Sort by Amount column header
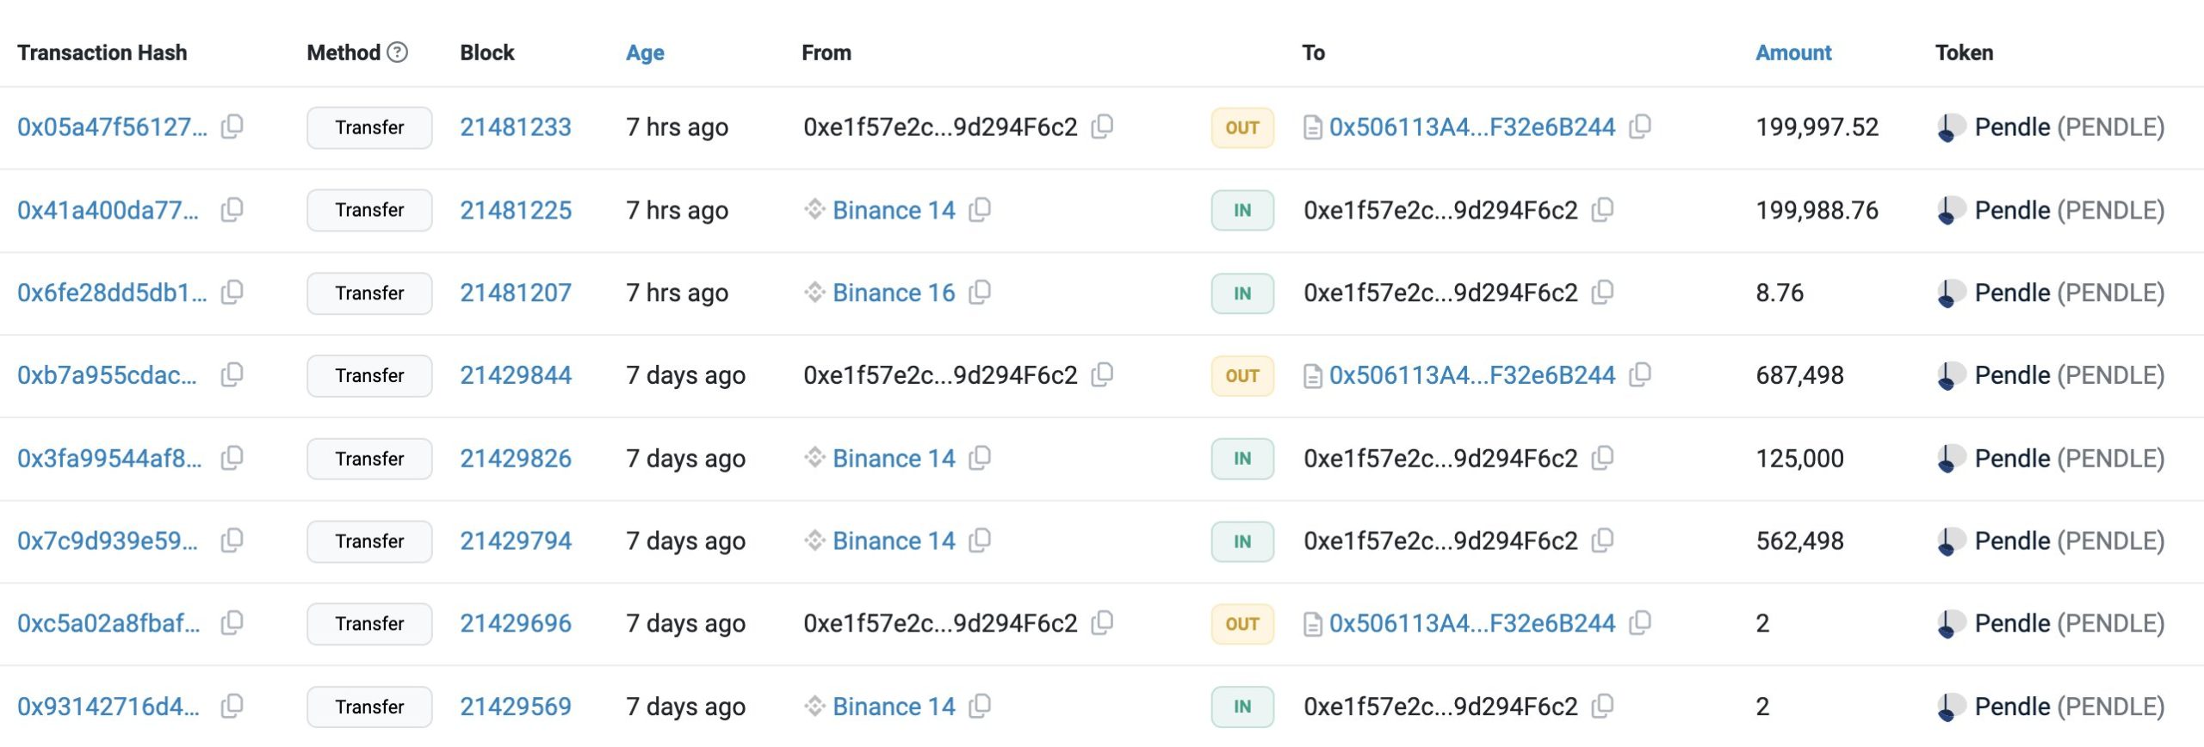Screen dimensions: 2204x747 coord(1793,52)
